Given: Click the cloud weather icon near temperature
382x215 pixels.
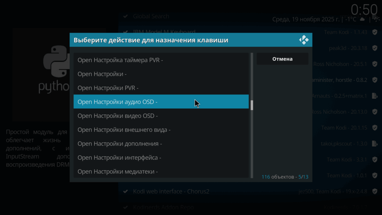Looking at the screenshot, I should tap(362, 19).
